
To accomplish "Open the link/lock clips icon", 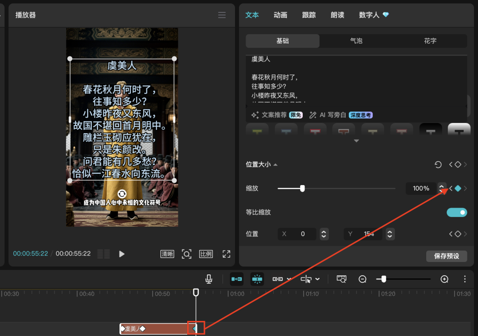I will pos(278,279).
